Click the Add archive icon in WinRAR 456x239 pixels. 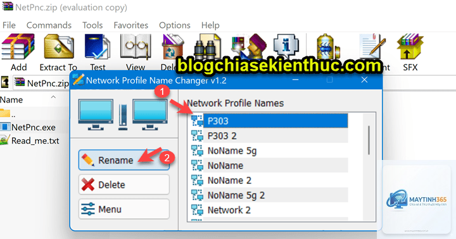click(x=18, y=46)
